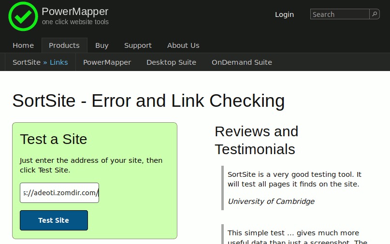Open the Desktop Suite product page
Viewport: 390px width, 244px height.
coord(171,62)
